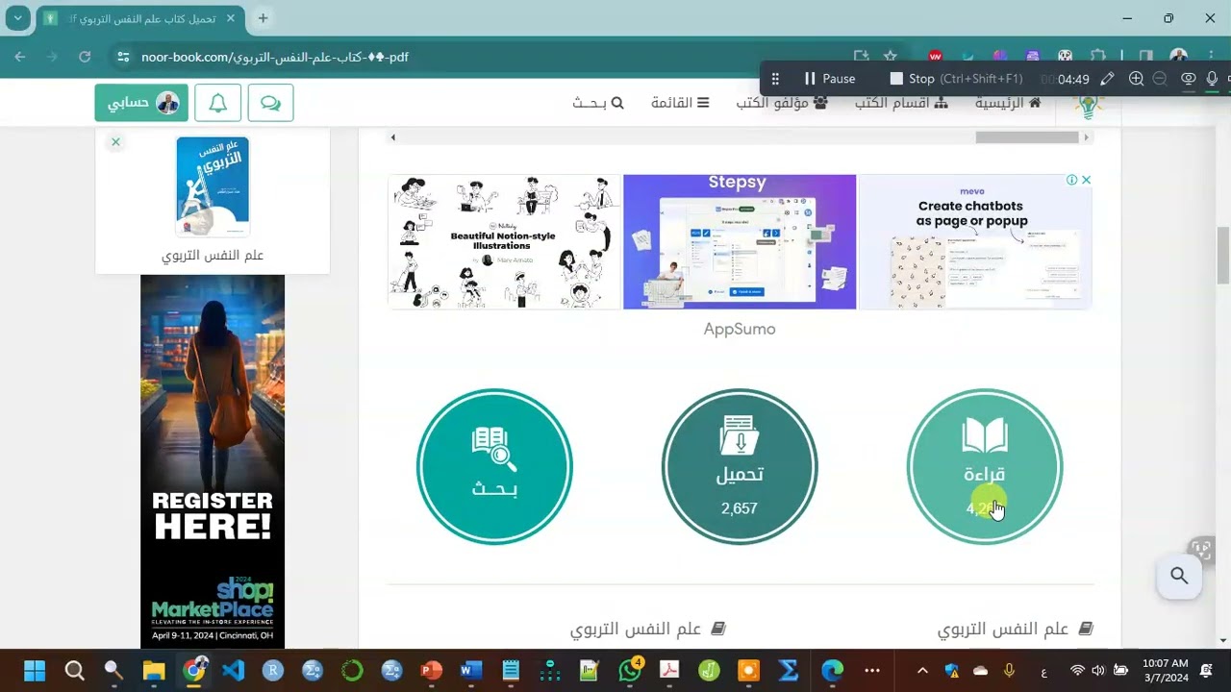Click the horizontal scrollbar right arrow
Screen dimensions: 1231x692
(x=1086, y=137)
